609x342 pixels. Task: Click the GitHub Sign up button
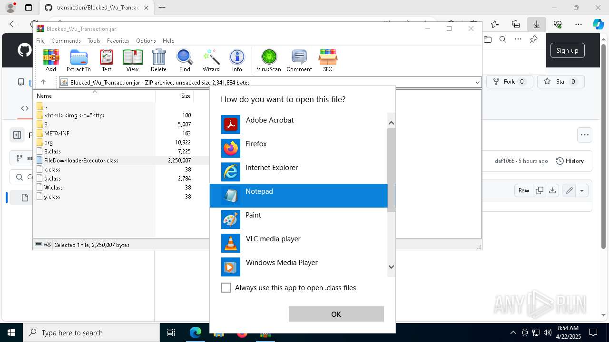point(567,50)
